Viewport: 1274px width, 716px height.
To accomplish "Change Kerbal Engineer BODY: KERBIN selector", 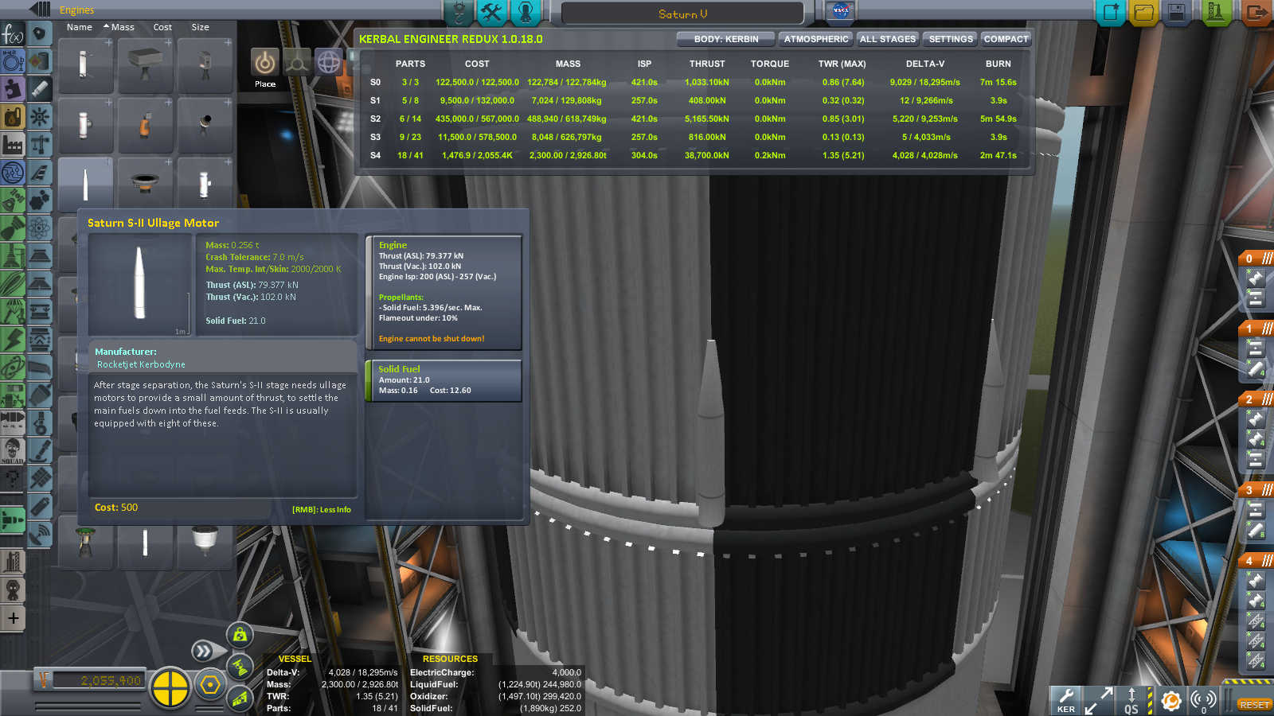I will point(725,39).
